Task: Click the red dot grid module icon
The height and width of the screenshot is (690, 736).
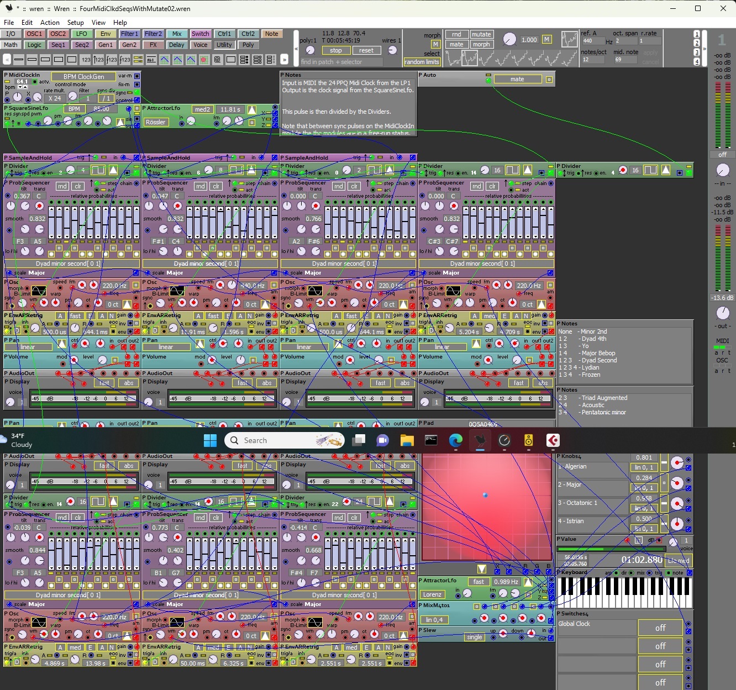Action: [204, 60]
